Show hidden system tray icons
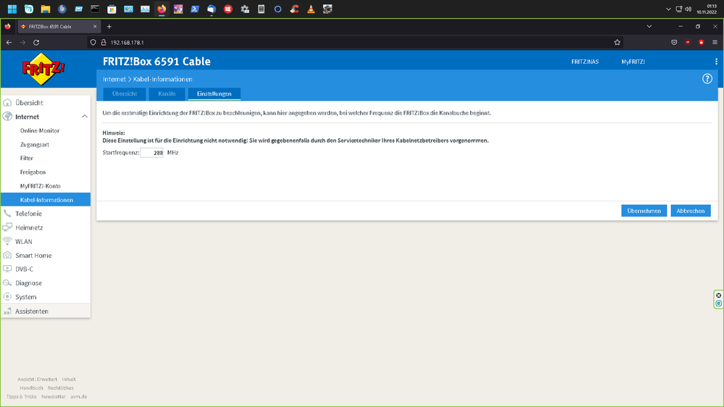The height and width of the screenshot is (407, 724). (667, 9)
